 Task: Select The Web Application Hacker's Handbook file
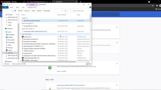click(x=55, y=44)
